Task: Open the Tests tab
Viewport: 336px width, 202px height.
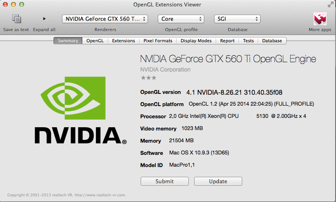Action: pyautogui.click(x=248, y=41)
